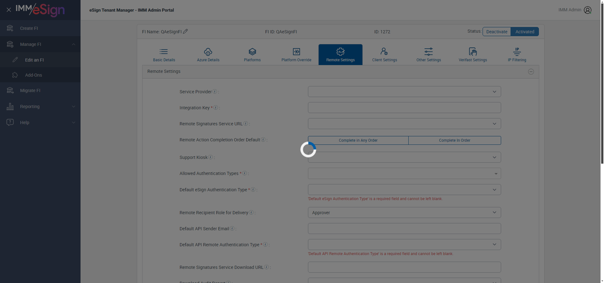The height and width of the screenshot is (283, 604).
Task: Show info for Remote Signatures Service Download URL
Action: [266, 267]
